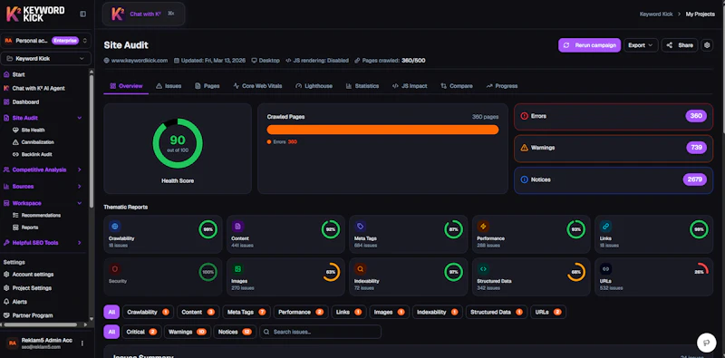Open Structured Data report code icon
The height and width of the screenshot is (358, 725).
point(483,269)
